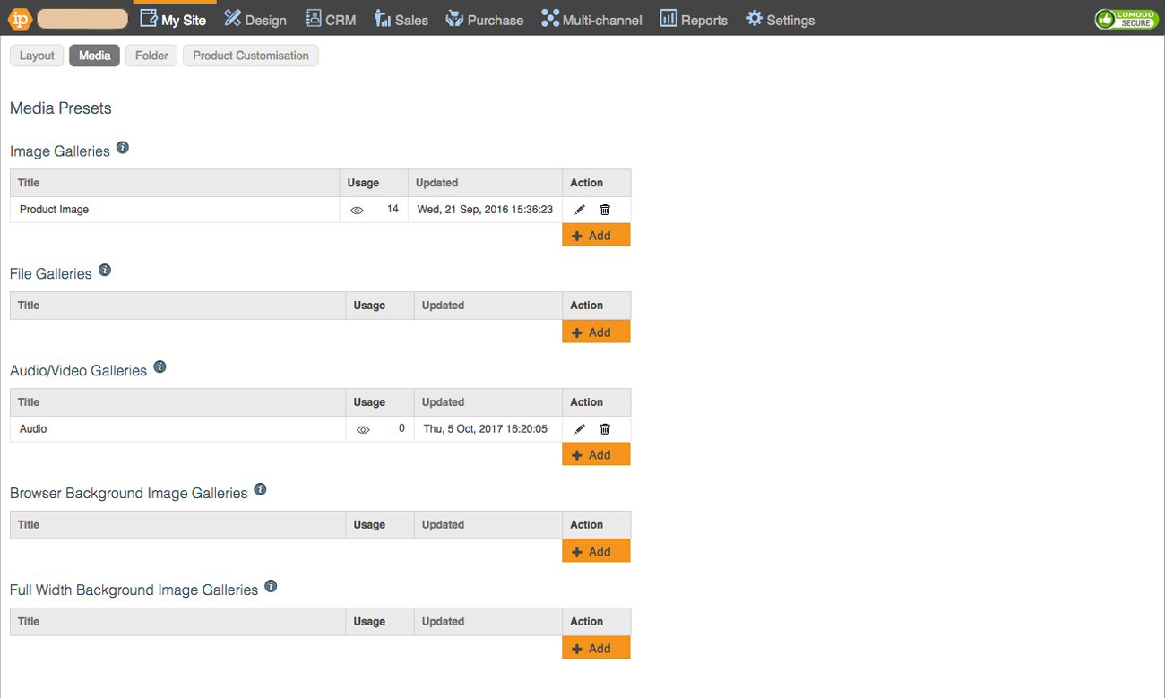This screenshot has height=698, width=1165.
Task: Switch to the Folder tab
Action: click(x=151, y=56)
